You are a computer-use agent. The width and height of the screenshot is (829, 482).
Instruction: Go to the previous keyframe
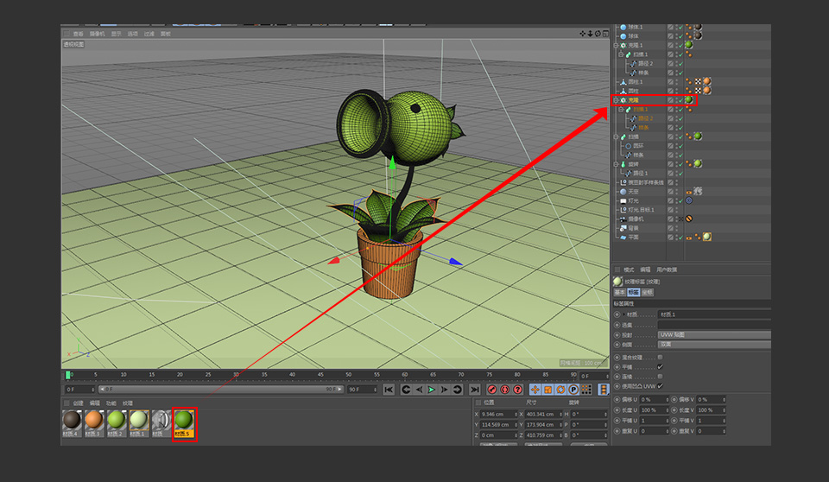[406, 390]
